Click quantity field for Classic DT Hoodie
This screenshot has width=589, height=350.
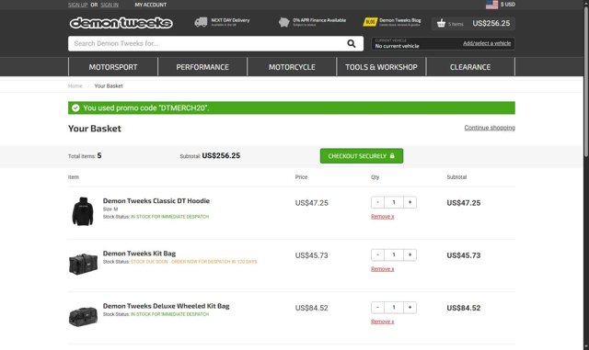coord(394,203)
